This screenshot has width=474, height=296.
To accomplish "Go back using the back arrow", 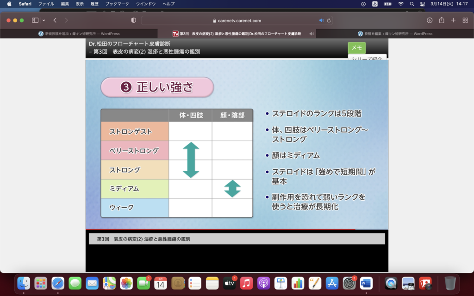I will coord(55,20).
